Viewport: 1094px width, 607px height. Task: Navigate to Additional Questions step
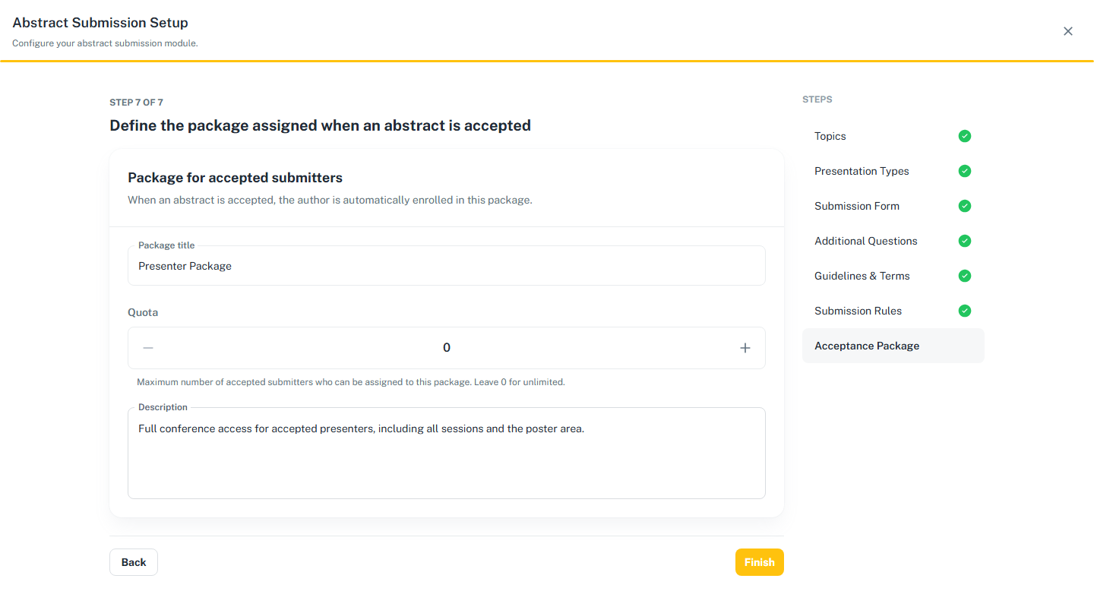pyautogui.click(x=893, y=241)
